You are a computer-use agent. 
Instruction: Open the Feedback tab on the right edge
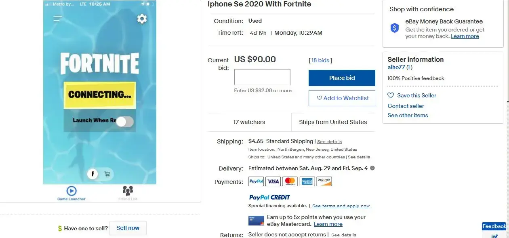[494, 226]
